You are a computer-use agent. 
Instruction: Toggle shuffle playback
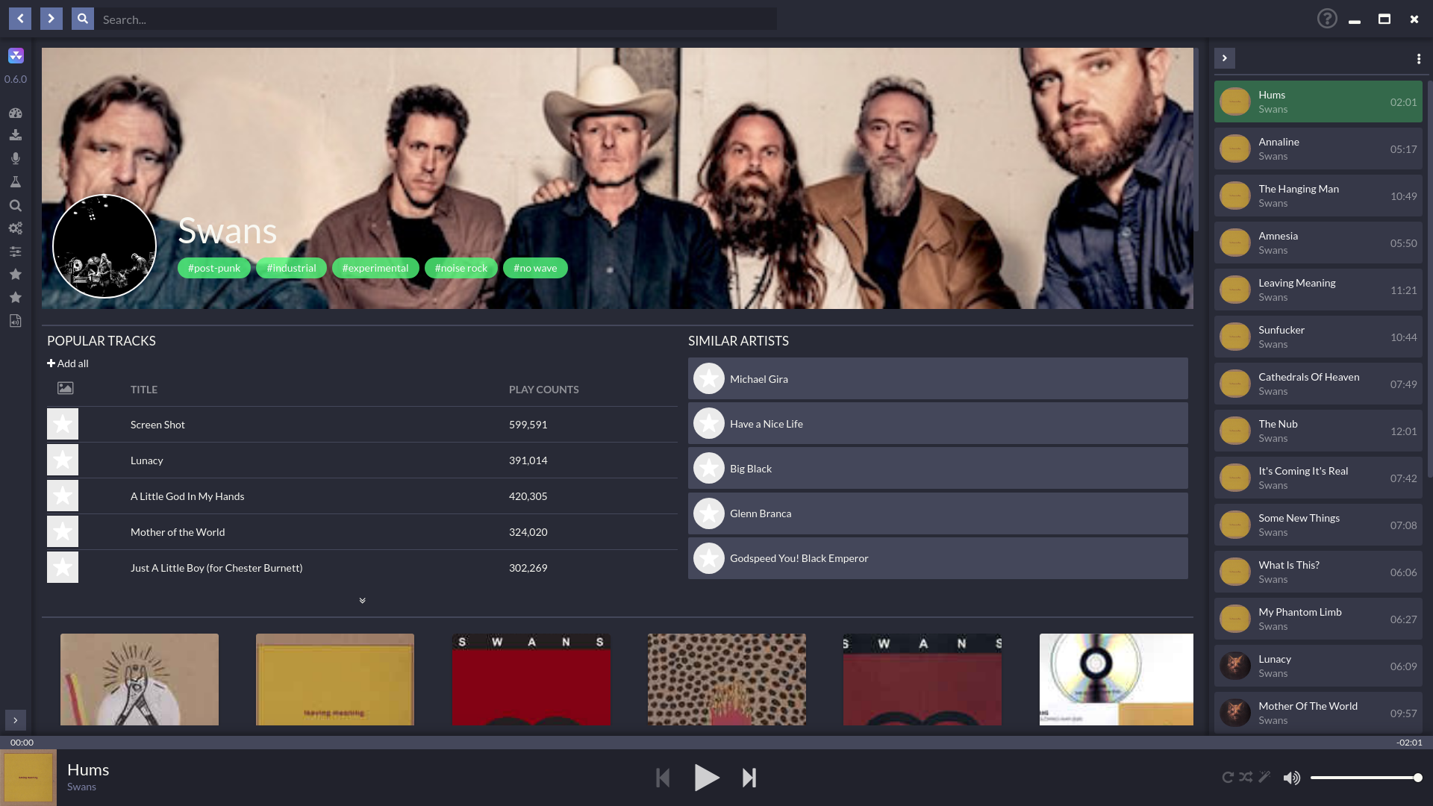[1246, 777]
